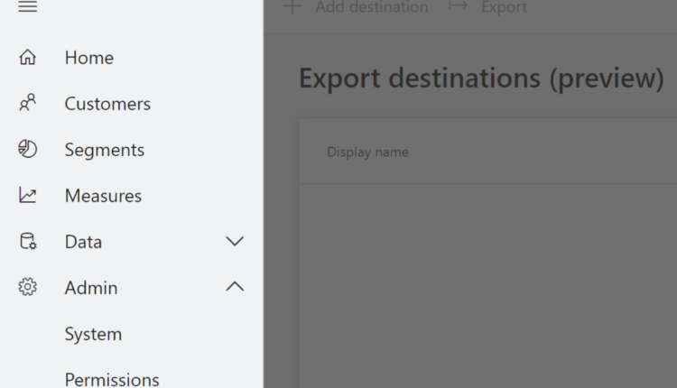Navigate to the Measures label
Screen dimensions: 677x388
click(x=103, y=196)
